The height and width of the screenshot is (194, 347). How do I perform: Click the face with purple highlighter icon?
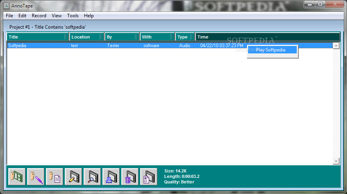36,176
